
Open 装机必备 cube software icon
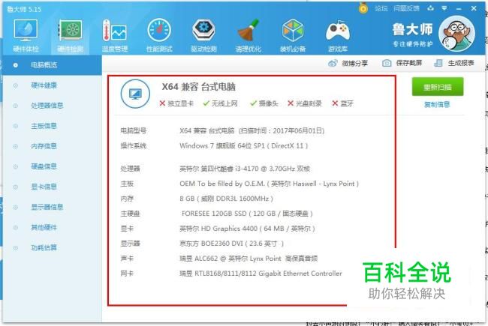[x=293, y=35]
